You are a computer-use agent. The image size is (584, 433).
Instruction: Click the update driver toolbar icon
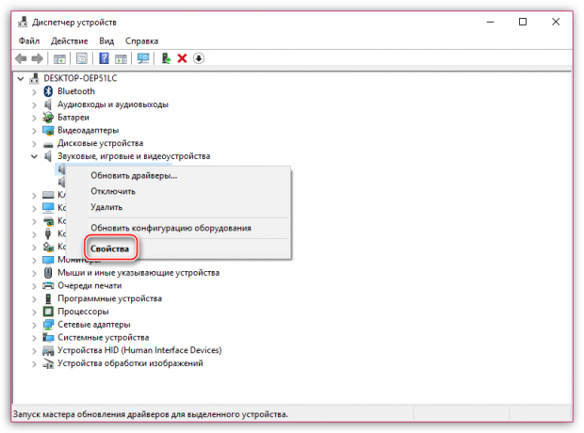click(167, 58)
